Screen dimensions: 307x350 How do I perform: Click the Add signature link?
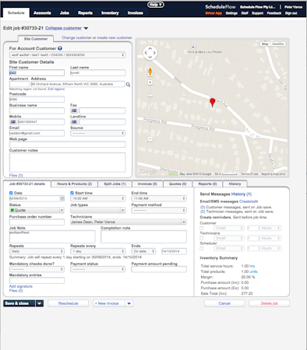tap(21, 286)
